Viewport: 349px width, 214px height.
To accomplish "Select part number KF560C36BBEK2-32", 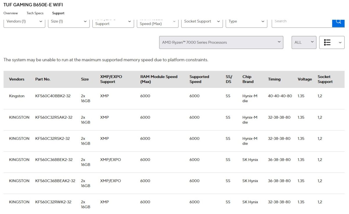I will [54, 160].
